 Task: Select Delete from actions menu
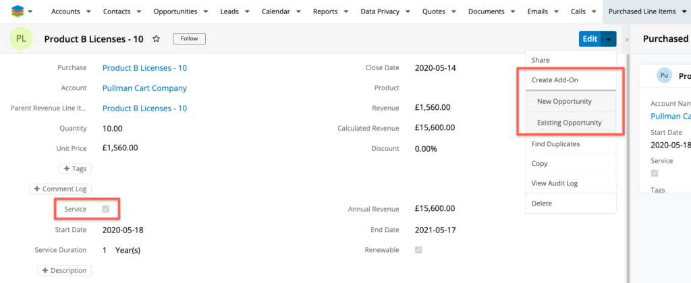(x=571, y=203)
